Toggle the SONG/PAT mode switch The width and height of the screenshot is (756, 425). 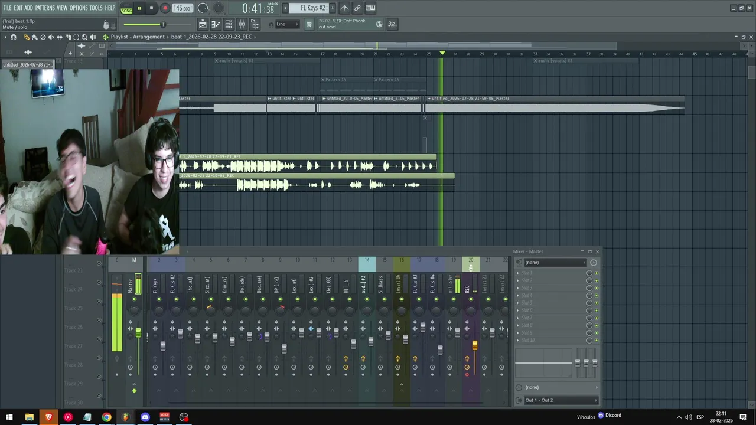[126, 8]
